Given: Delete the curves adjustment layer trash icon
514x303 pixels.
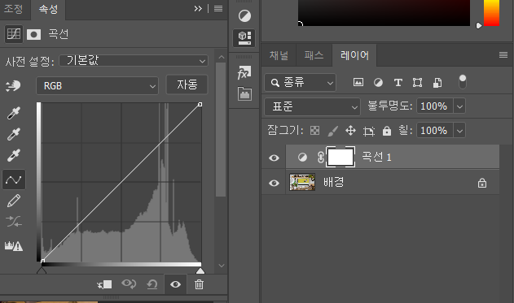Looking at the screenshot, I should [199, 284].
